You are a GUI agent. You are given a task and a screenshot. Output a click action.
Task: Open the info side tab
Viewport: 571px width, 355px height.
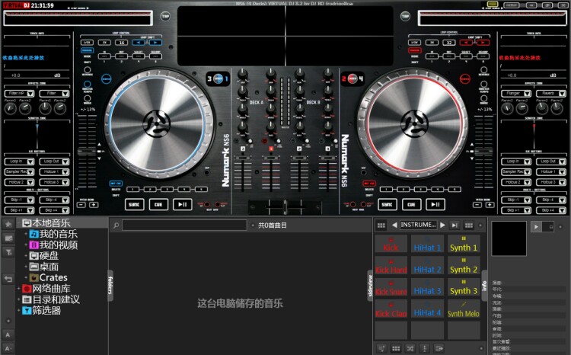coord(484,286)
